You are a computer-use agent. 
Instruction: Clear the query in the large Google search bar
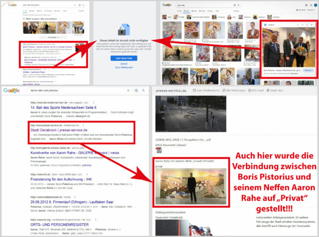128,90
